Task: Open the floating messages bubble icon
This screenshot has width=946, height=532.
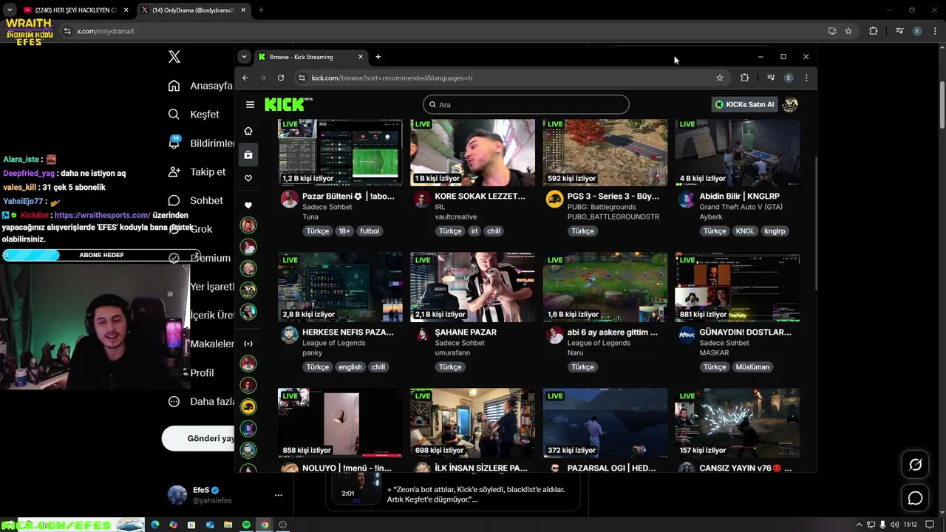Action: point(915,498)
